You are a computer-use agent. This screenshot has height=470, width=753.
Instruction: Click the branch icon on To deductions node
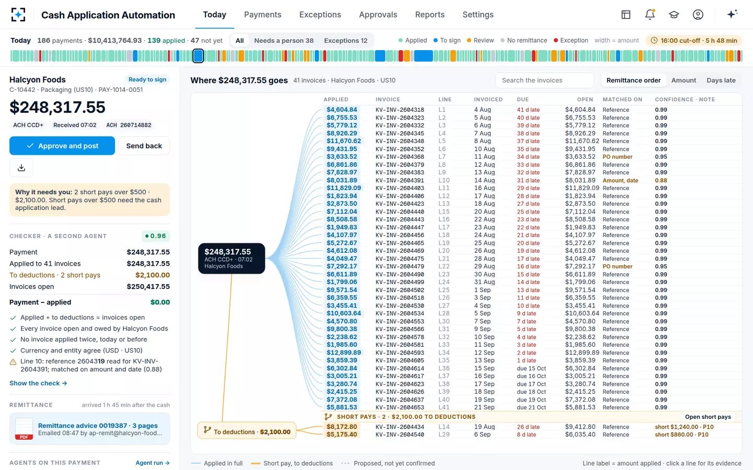pos(208,430)
